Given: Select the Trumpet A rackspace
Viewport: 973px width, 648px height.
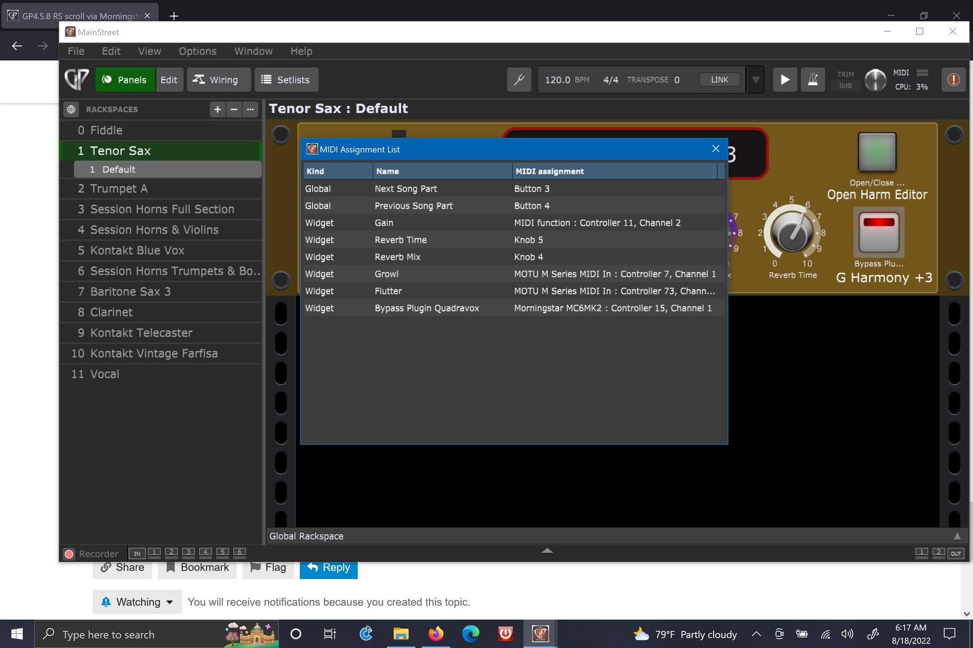Looking at the screenshot, I should (119, 188).
